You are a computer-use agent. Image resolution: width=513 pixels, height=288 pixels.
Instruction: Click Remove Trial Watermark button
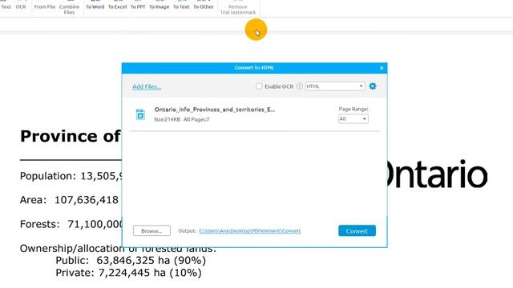[x=238, y=9]
